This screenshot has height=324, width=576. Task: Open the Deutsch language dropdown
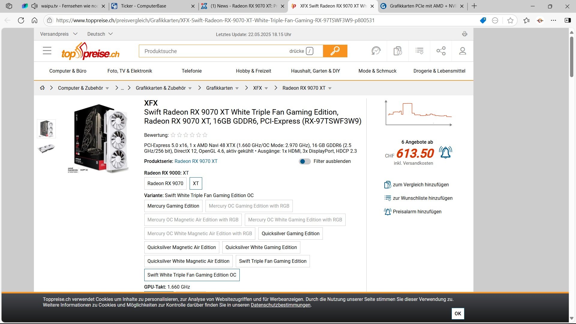coord(100,34)
